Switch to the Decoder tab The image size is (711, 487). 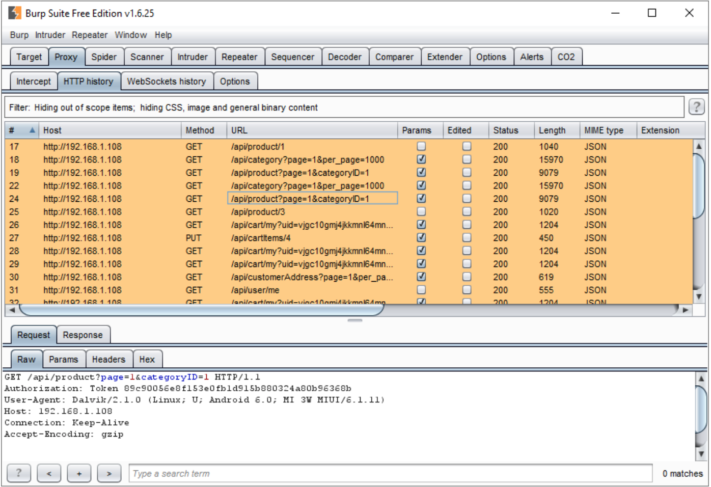coord(345,57)
